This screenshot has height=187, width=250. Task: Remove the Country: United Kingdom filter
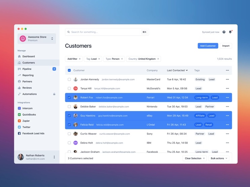[158, 59]
